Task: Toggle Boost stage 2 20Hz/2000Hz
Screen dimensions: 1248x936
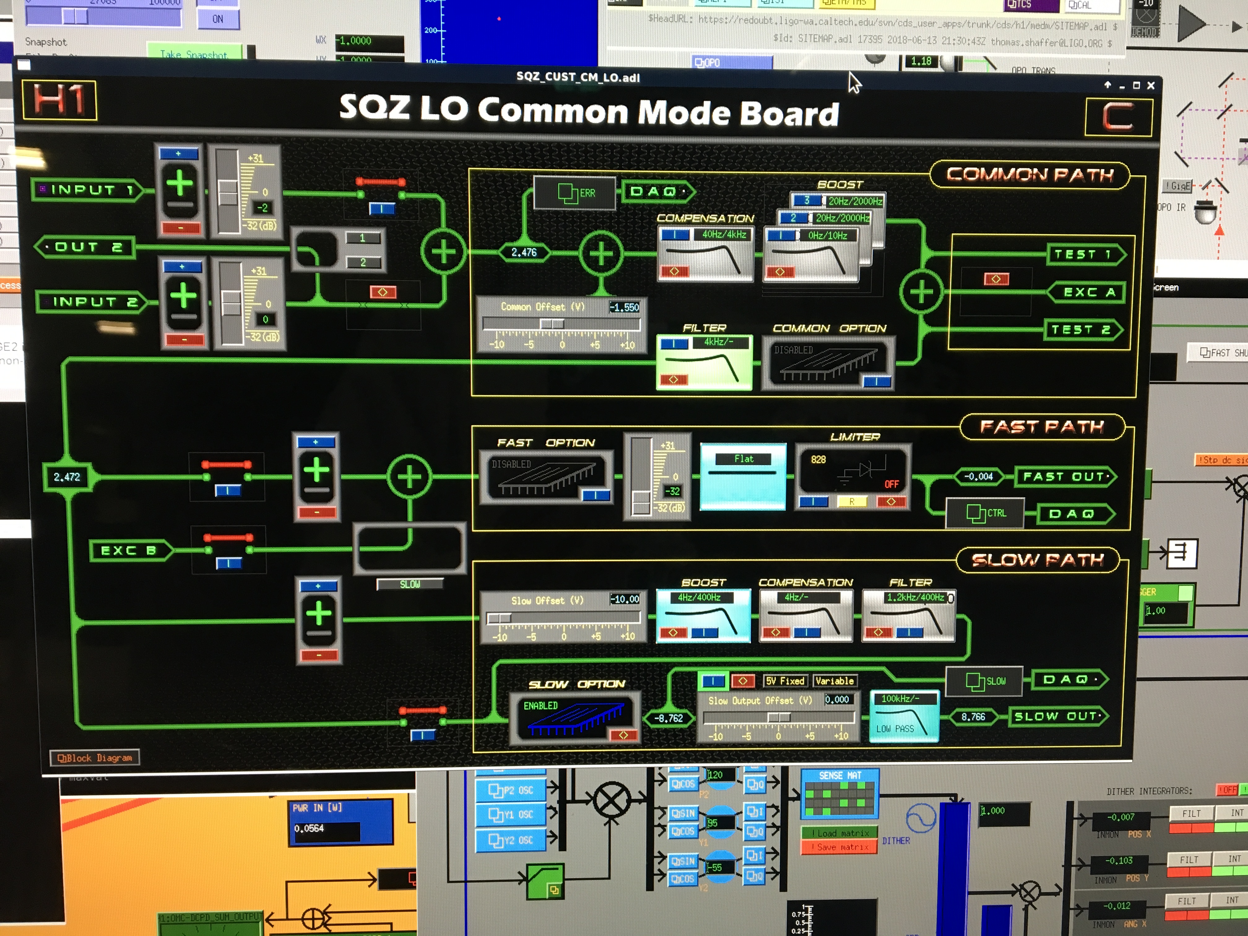Action: 793,218
